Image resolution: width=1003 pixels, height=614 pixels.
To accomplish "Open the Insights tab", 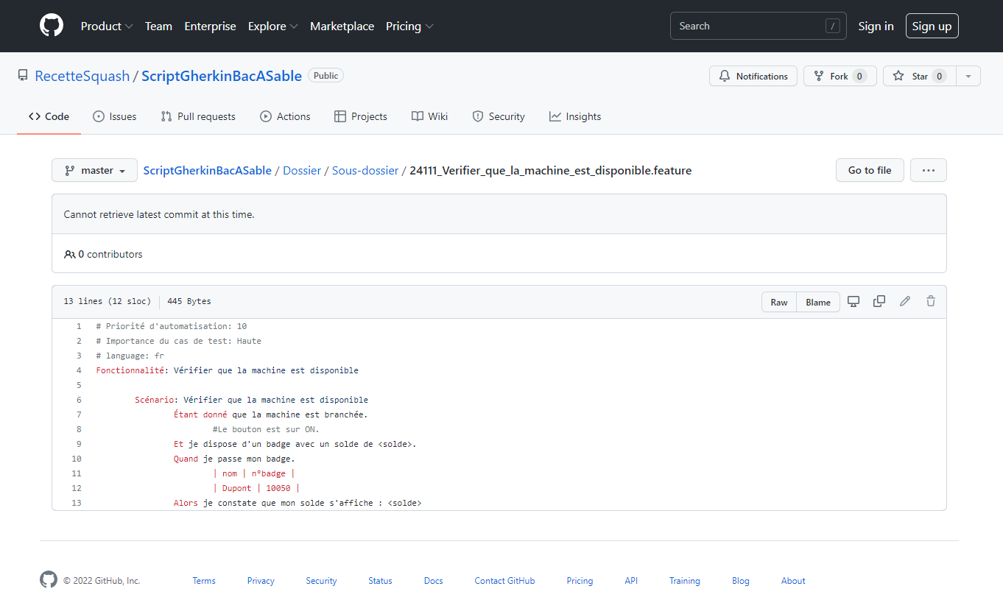I will click(x=575, y=116).
